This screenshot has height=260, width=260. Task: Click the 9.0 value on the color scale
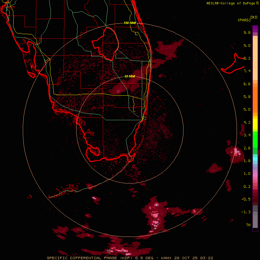pos(247,45)
